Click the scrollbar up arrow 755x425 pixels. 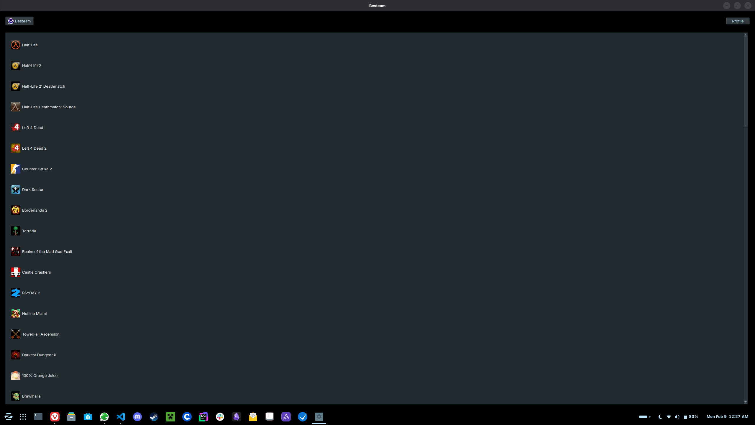click(x=746, y=35)
